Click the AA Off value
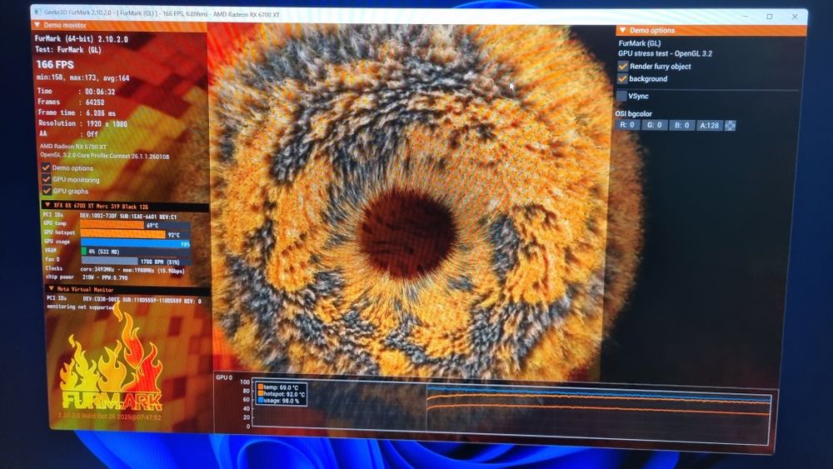Screen dimensions: 833x469 click(92, 134)
